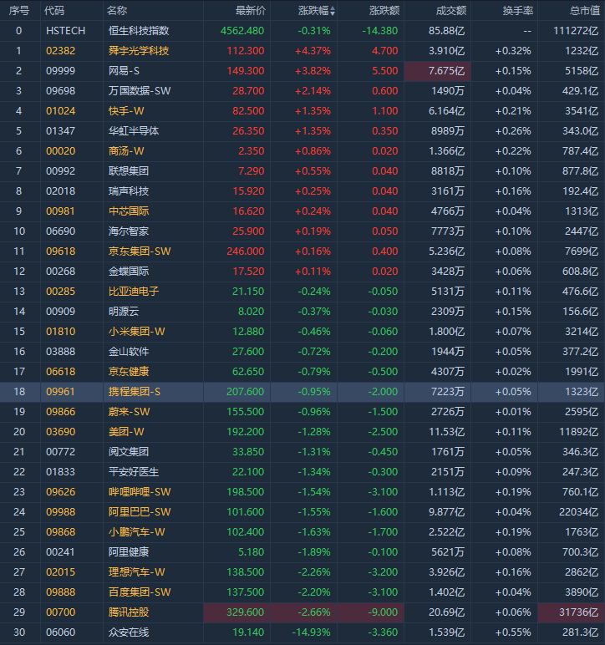The height and width of the screenshot is (645, 605).
Task: Open 阿里巴巴-SW stock name
Action: [140, 512]
